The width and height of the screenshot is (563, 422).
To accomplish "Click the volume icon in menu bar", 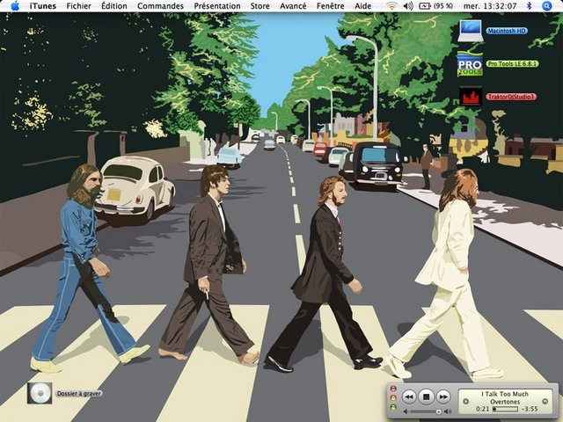I will [408, 6].
